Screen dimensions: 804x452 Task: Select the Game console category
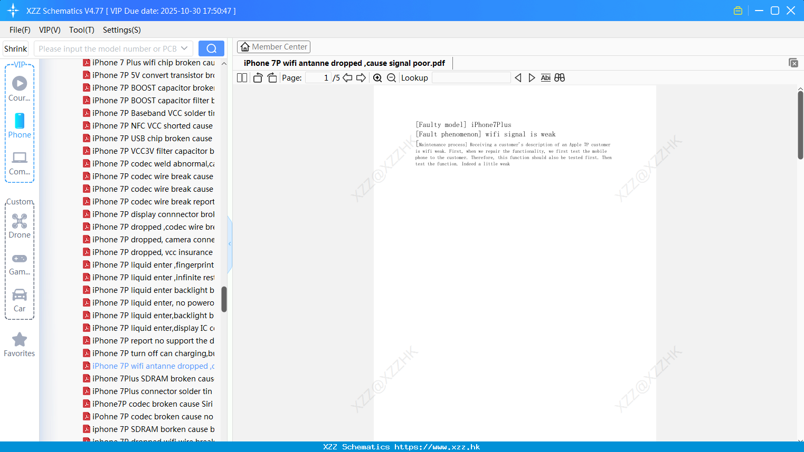click(x=20, y=264)
